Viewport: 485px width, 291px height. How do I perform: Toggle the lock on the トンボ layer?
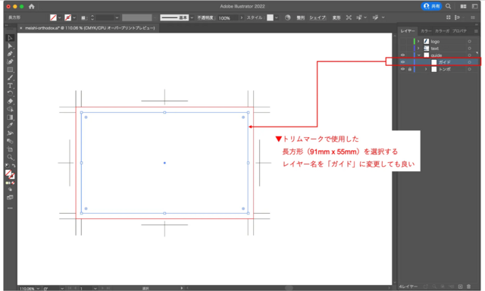pyautogui.click(x=409, y=69)
